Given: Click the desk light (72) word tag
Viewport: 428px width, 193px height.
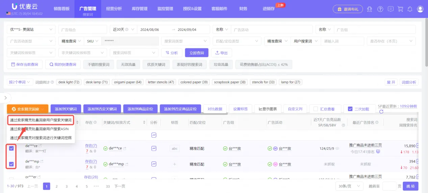Looking at the screenshot, I should click(69, 82).
